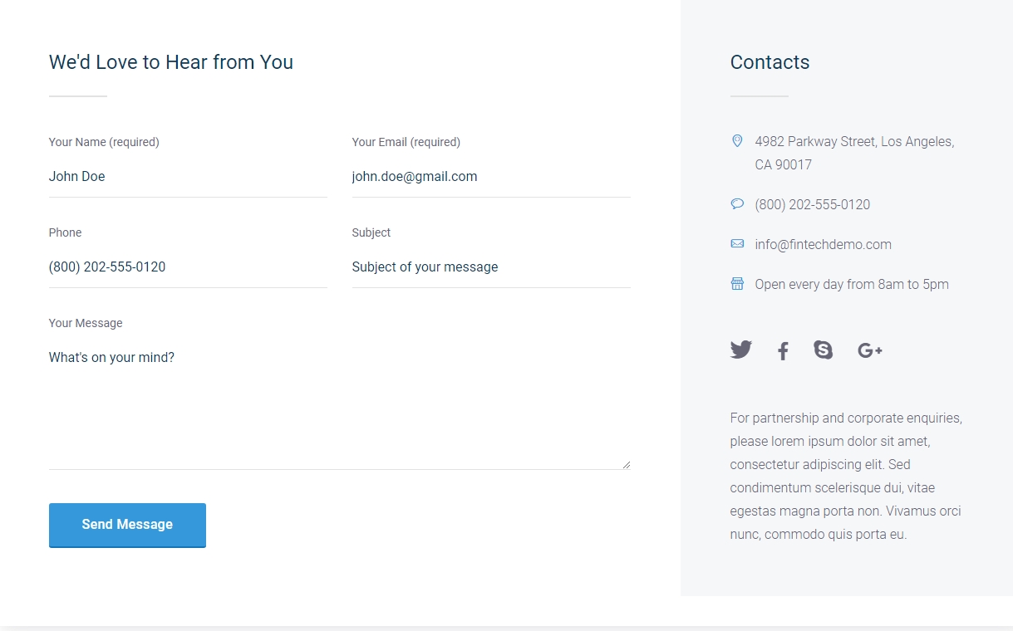This screenshot has height=631, width=1013.
Task: Click into the Your Email field
Action: [x=490, y=177]
